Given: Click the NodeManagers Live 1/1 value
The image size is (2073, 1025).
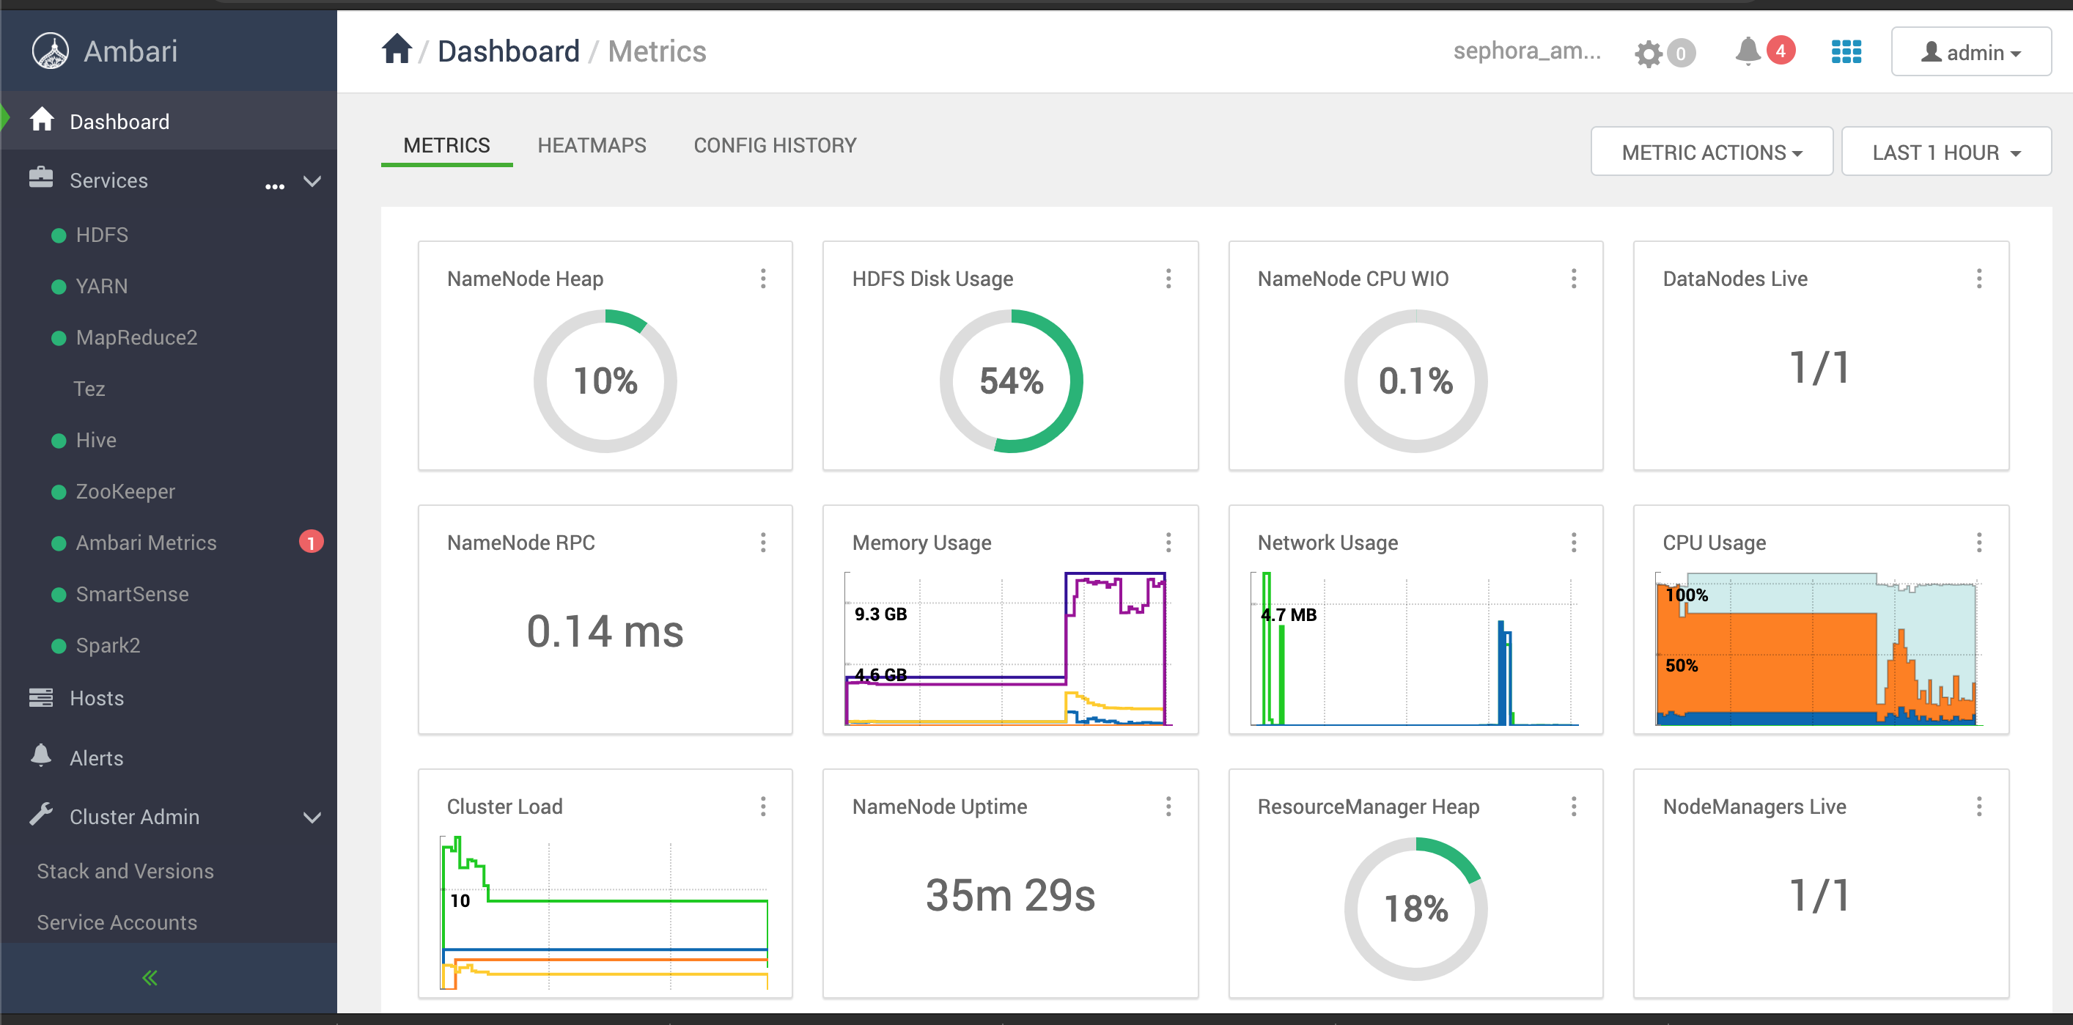Looking at the screenshot, I should [1819, 895].
